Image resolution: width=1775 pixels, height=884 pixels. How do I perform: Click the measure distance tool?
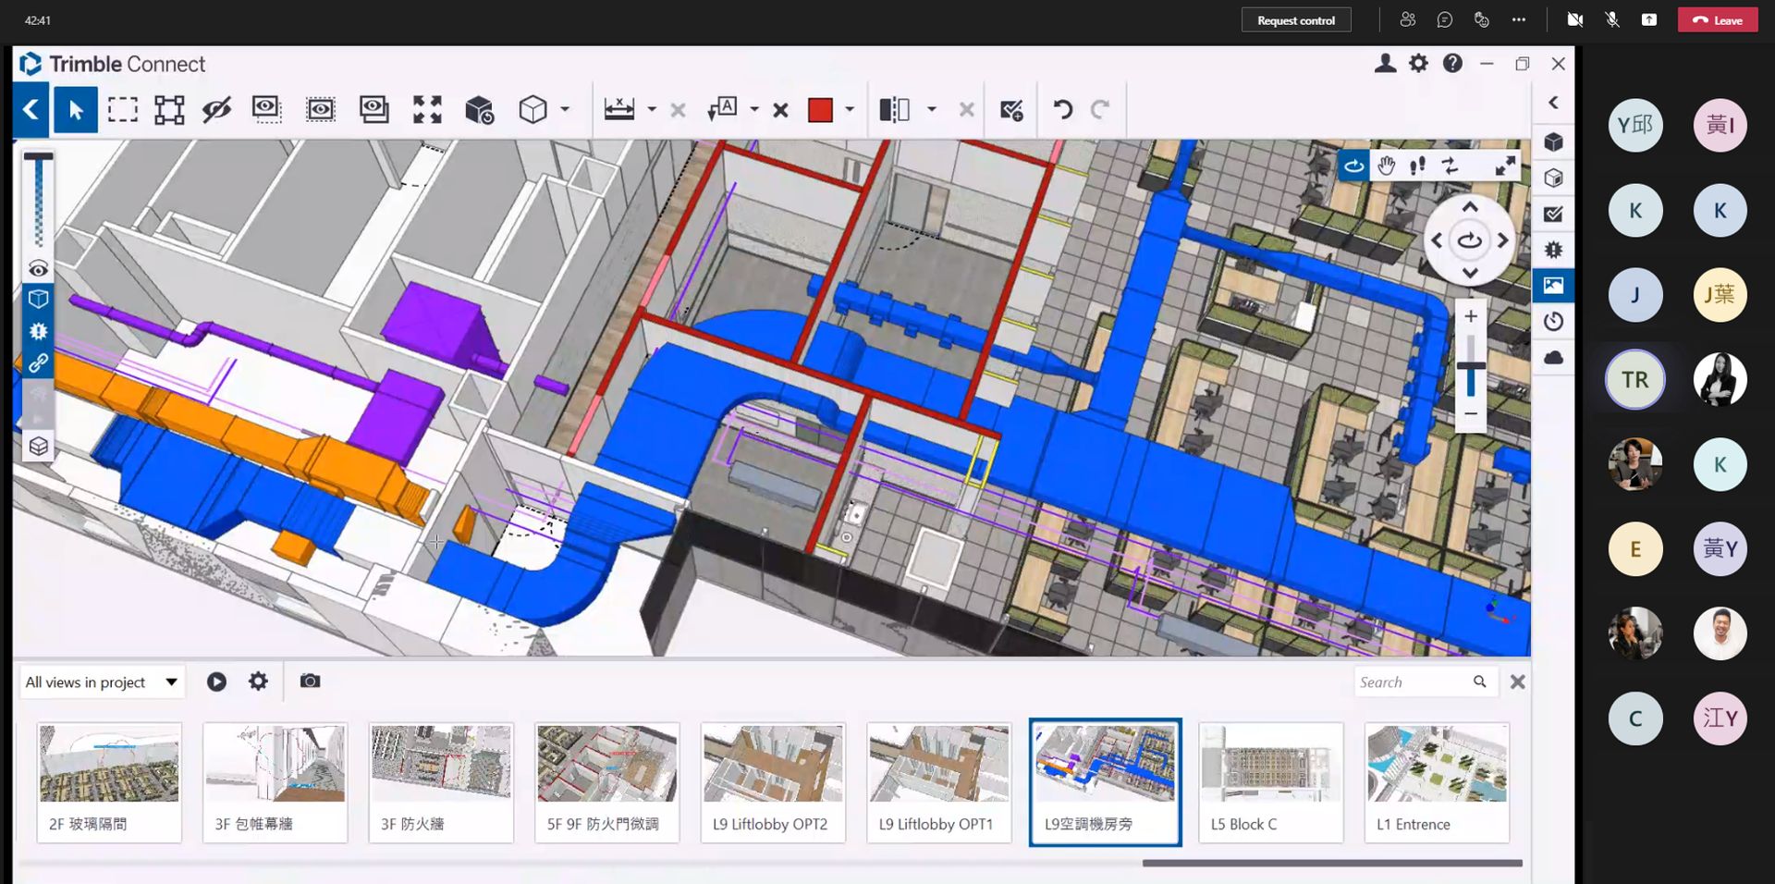[x=618, y=110]
